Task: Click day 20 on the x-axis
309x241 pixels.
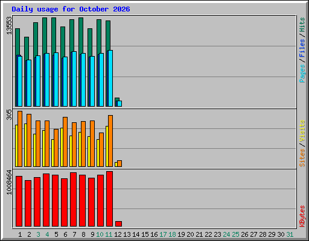Action: click(x=190, y=234)
